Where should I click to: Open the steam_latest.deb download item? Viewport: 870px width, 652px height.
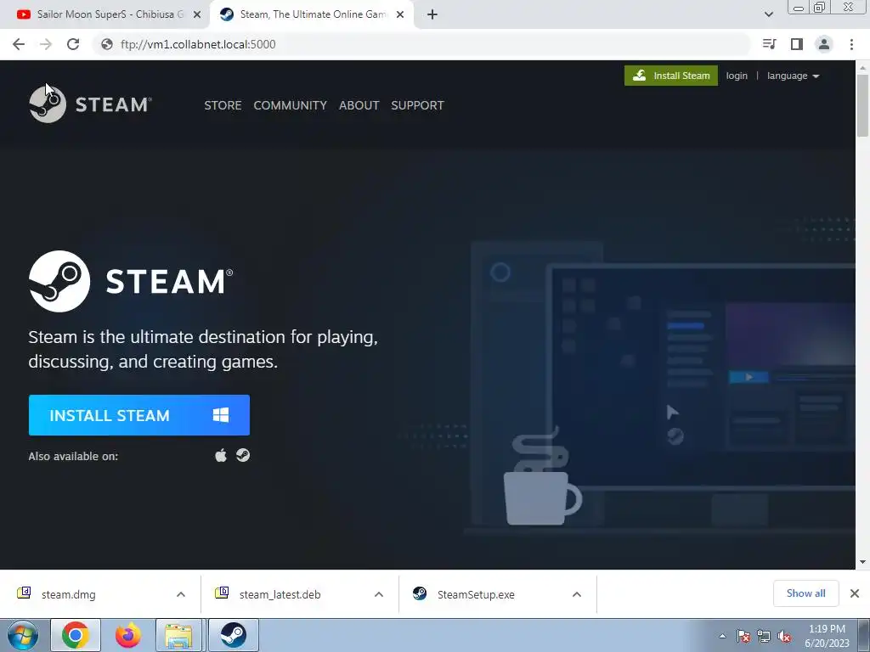[x=280, y=594]
